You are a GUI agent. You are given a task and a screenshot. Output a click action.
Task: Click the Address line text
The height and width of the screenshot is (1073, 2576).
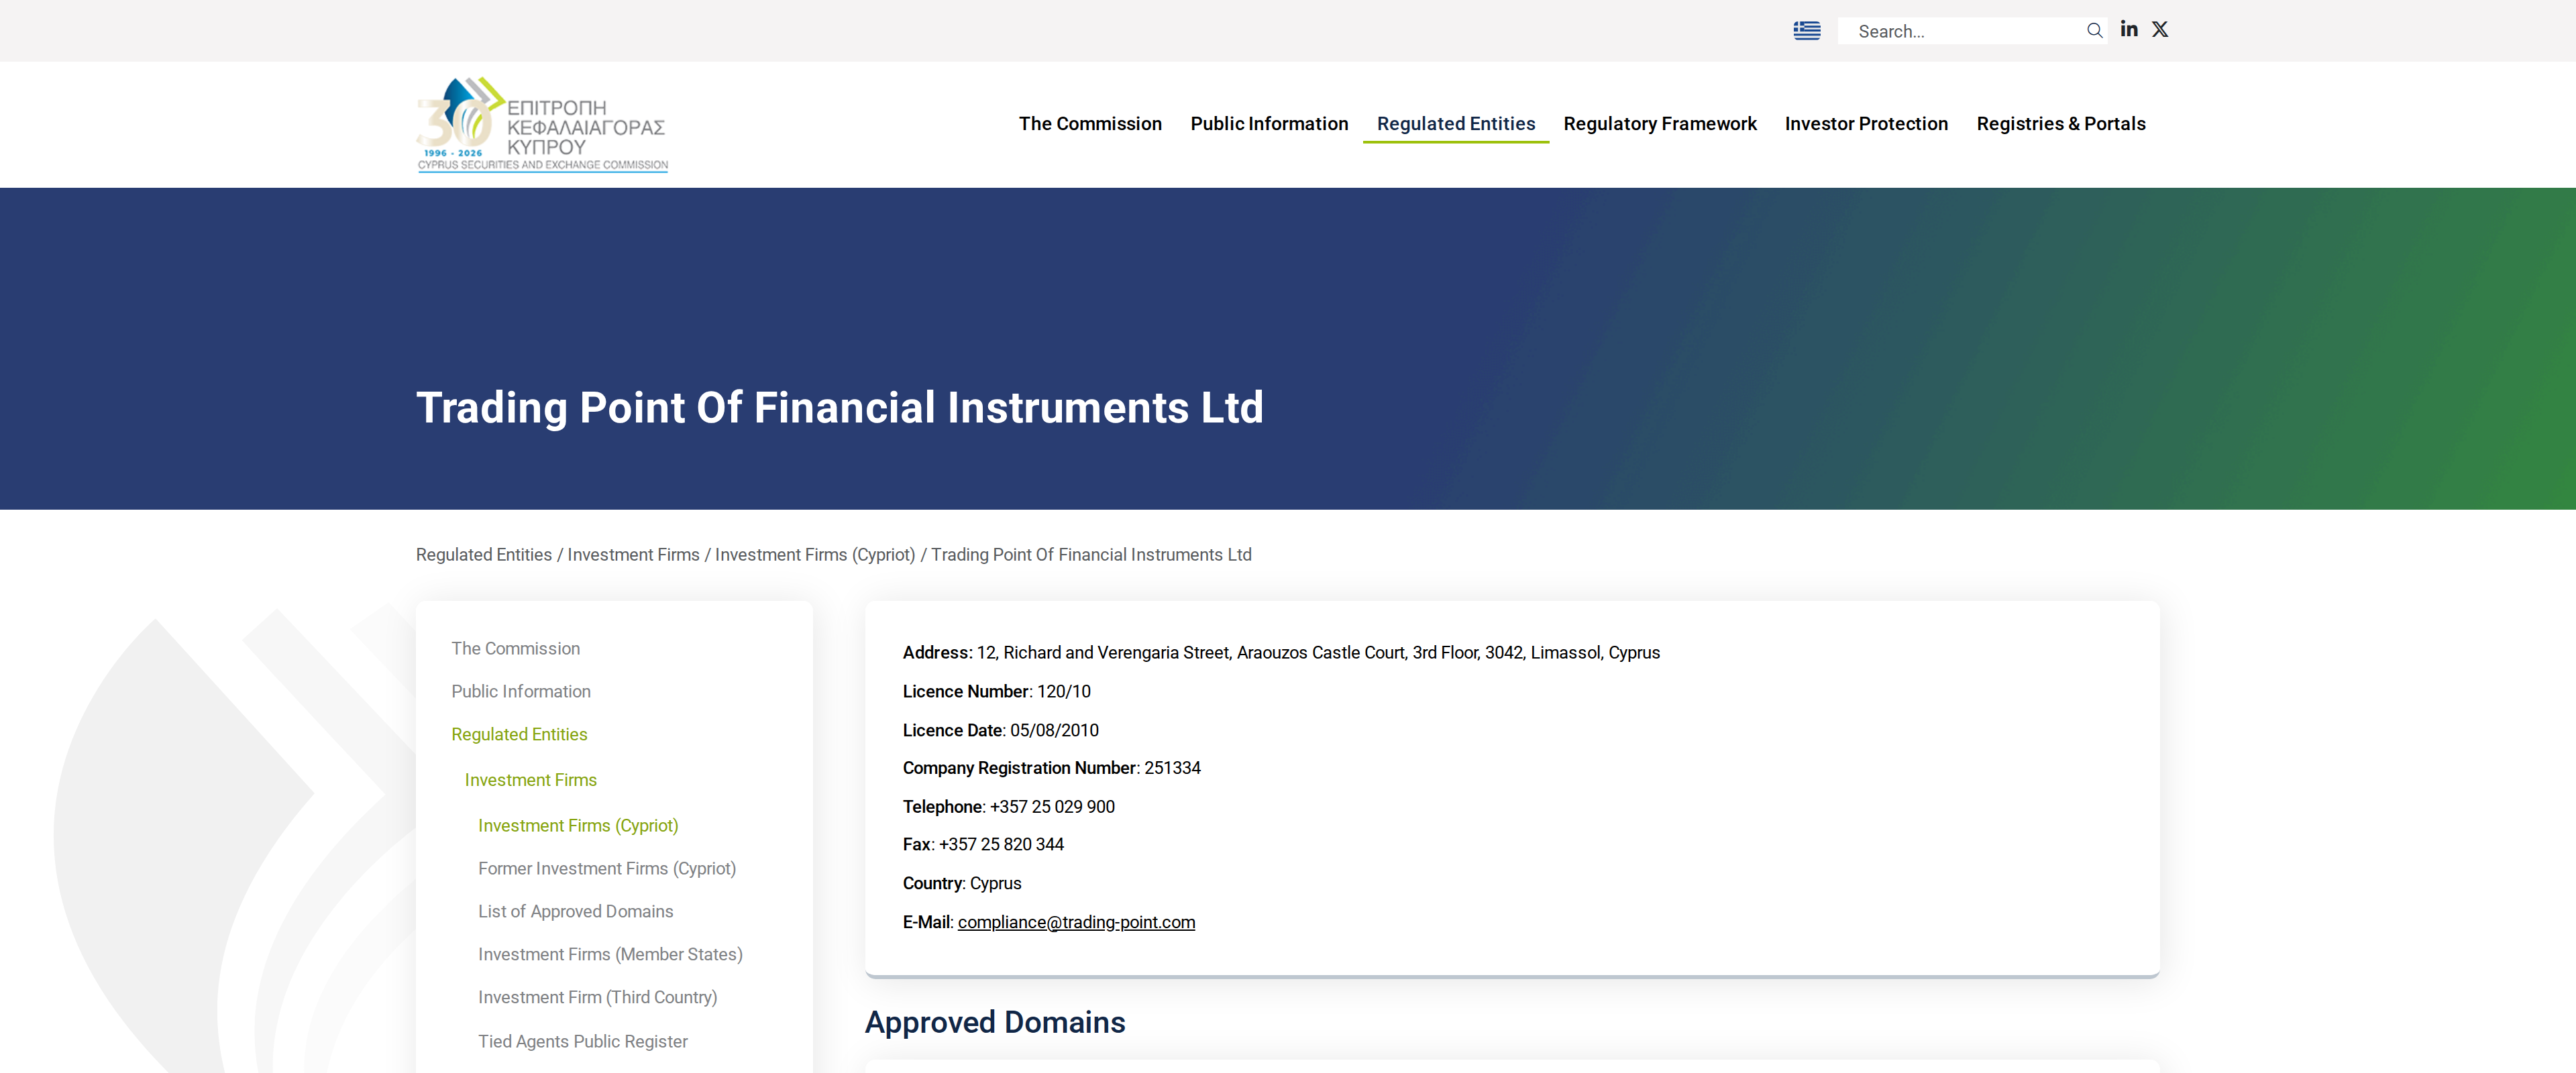1281,653
